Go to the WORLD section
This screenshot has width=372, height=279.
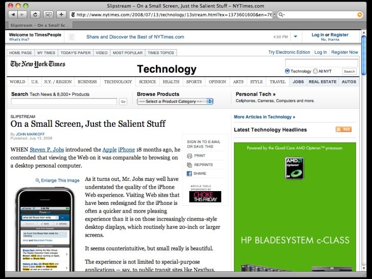[x=17, y=82]
